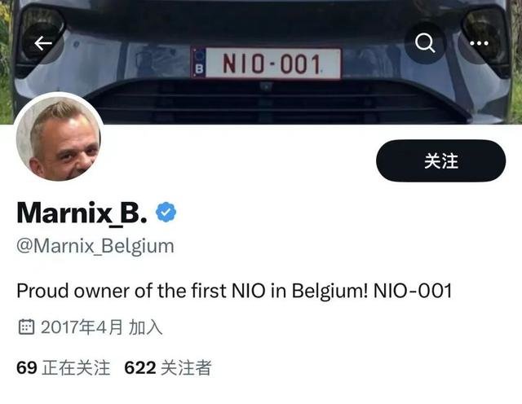Open the car header banner image
Screen dimensions: 522x404
pyautogui.click(x=261, y=62)
